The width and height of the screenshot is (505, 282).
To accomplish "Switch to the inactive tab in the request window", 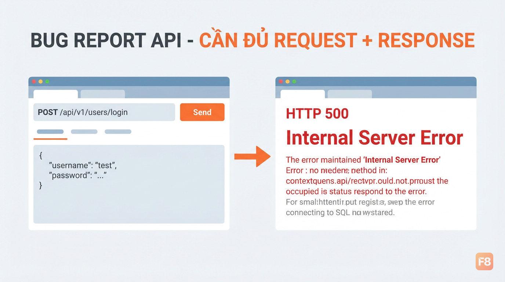I will click(103, 94).
